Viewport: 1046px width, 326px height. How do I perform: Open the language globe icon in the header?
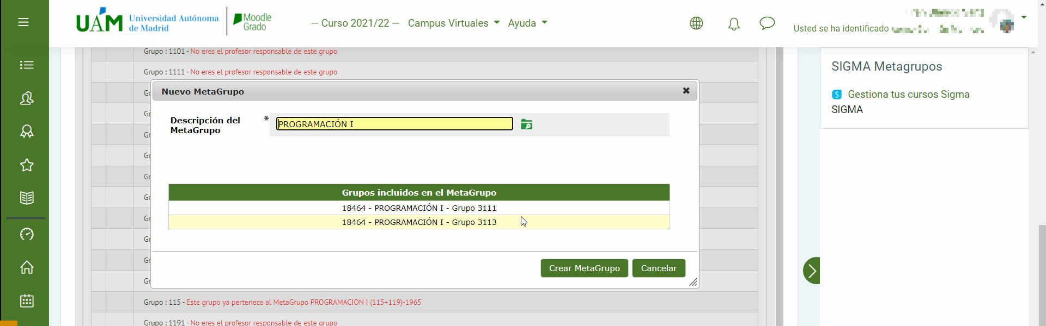pos(696,23)
